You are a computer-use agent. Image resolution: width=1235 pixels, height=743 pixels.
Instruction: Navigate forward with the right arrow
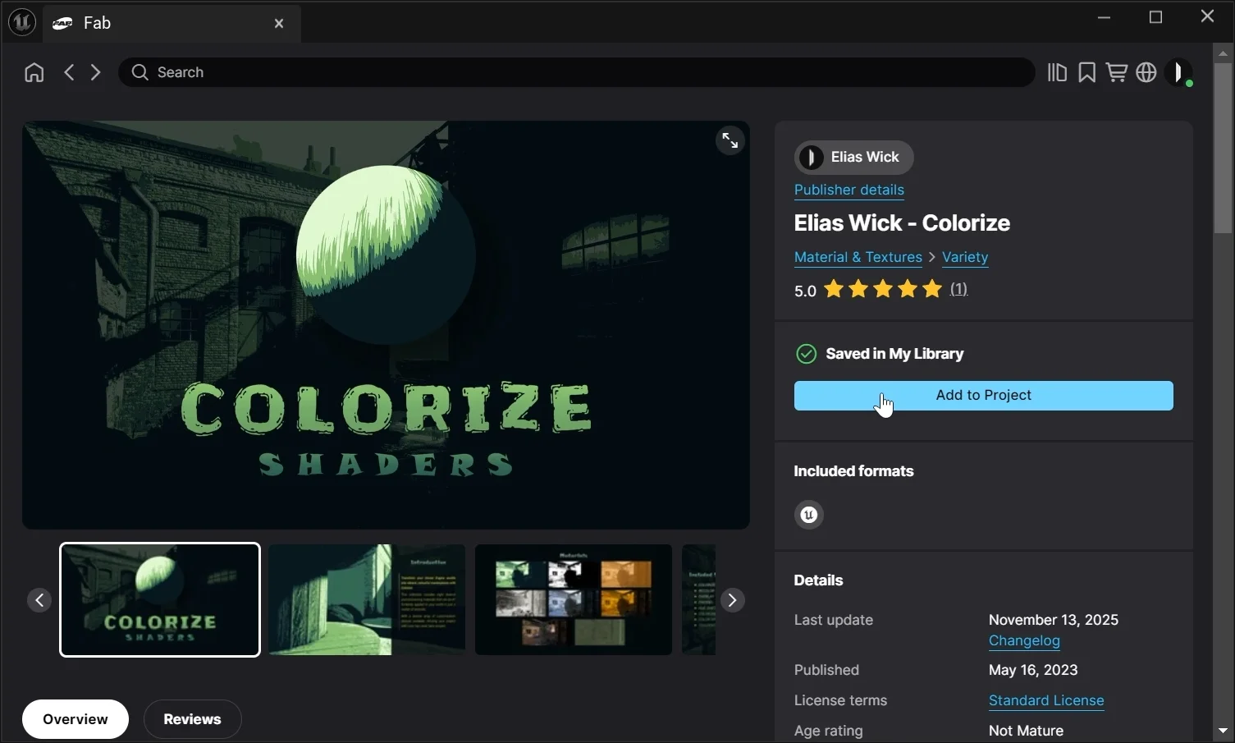click(x=95, y=72)
